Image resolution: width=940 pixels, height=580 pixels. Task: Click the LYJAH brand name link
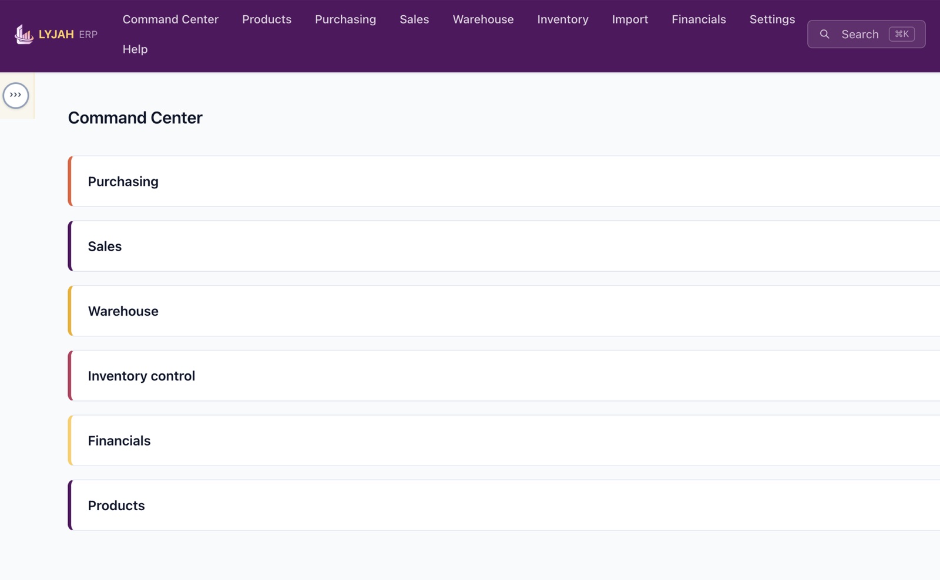pos(56,34)
